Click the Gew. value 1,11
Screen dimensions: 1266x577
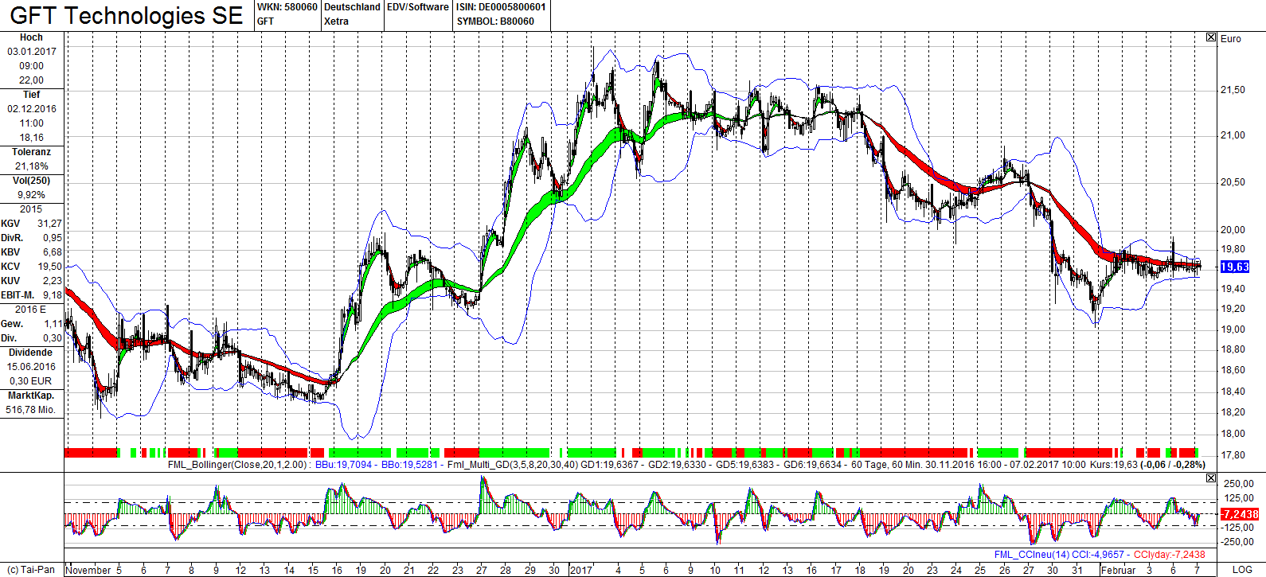click(x=53, y=324)
